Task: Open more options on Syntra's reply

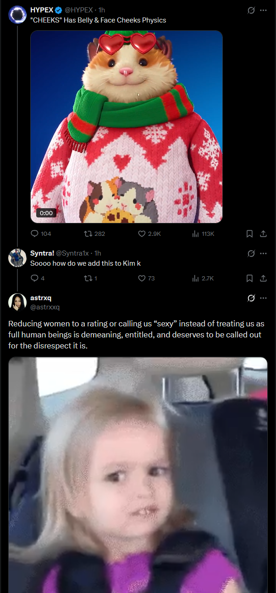Action: click(263, 253)
